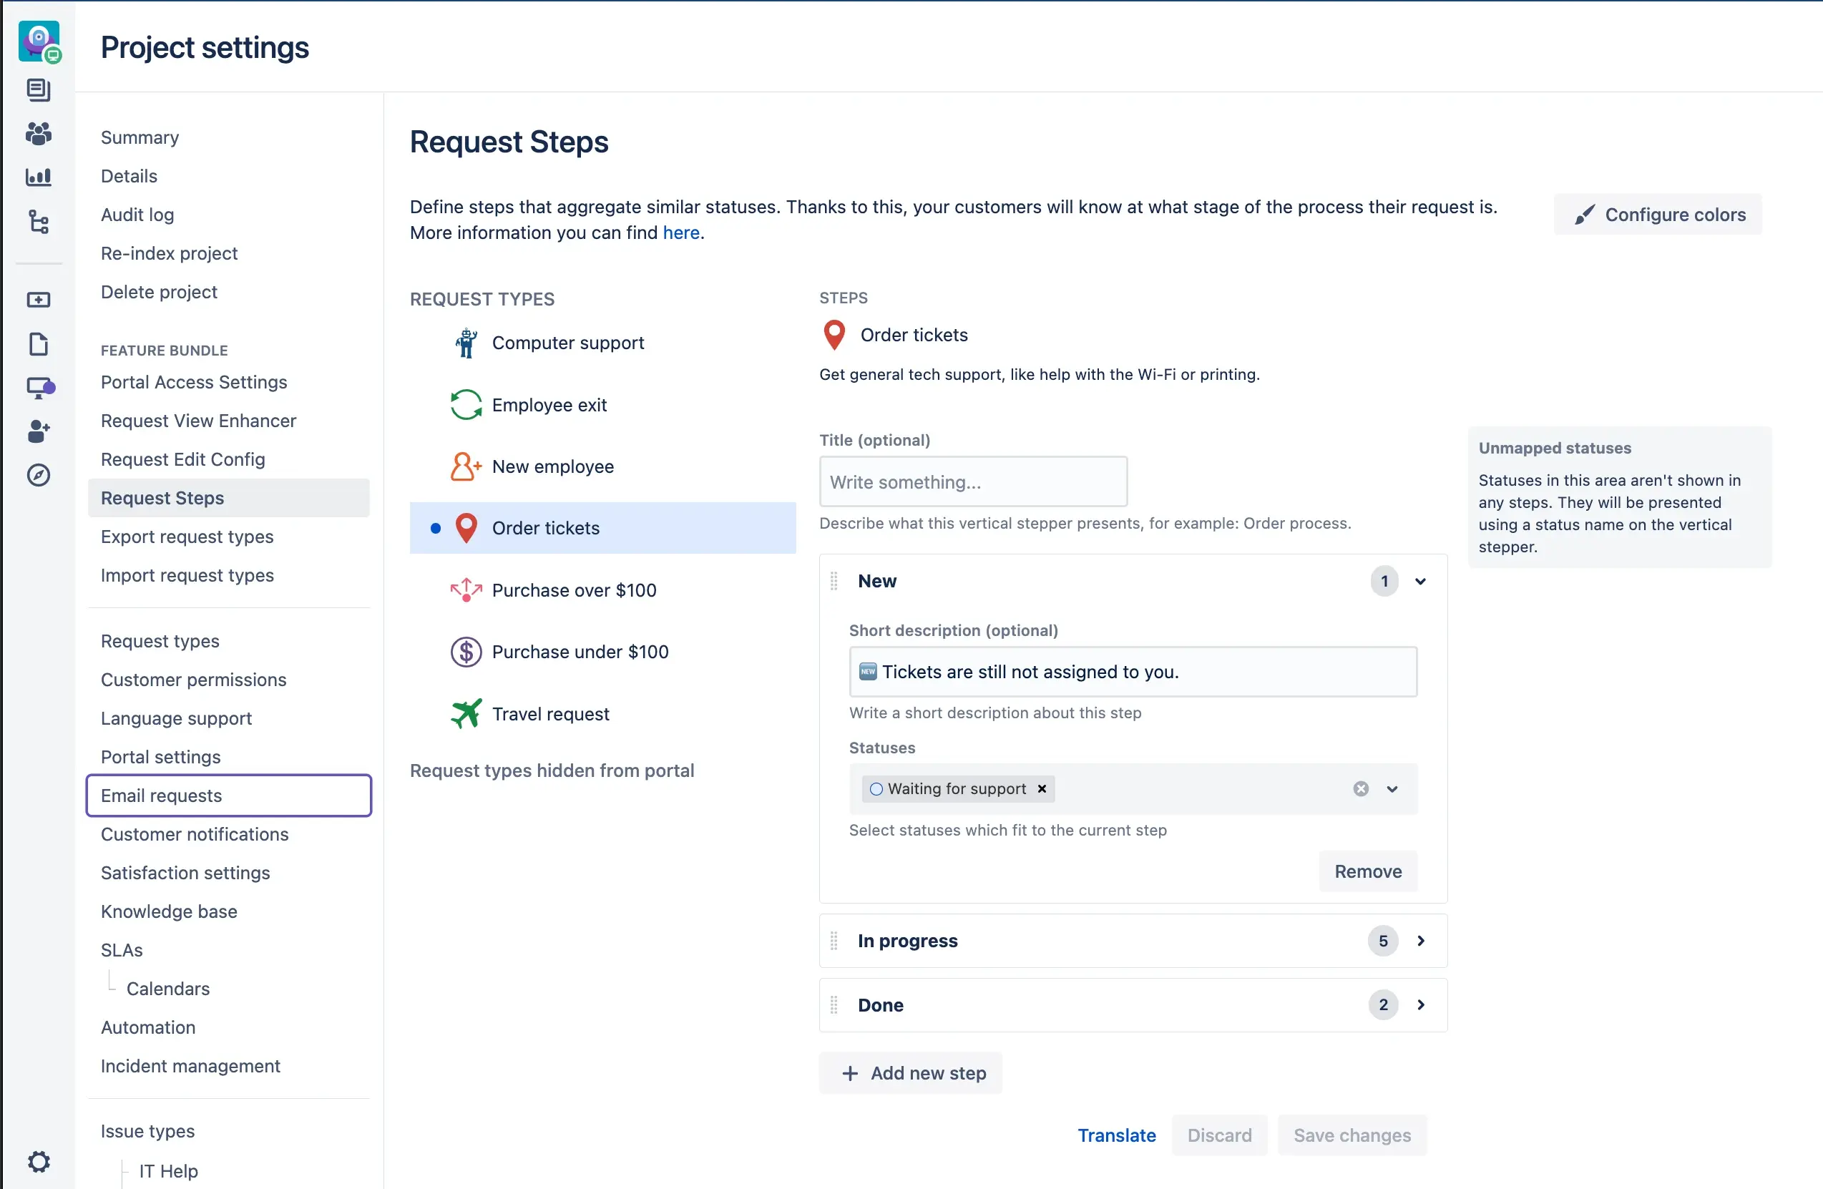Clear all statuses with the circular x icon
1823x1189 pixels.
coord(1360,788)
